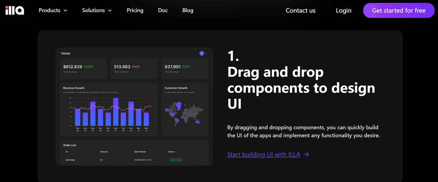Go to the Pricing page
Image resolution: width=438 pixels, height=182 pixels.
click(x=135, y=10)
